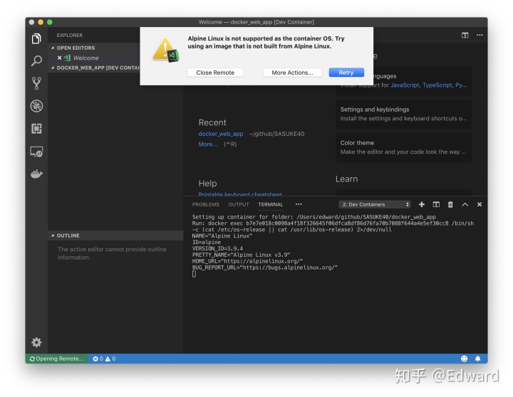
Task: Select the Terminal tab
Action: pos(270,204)
